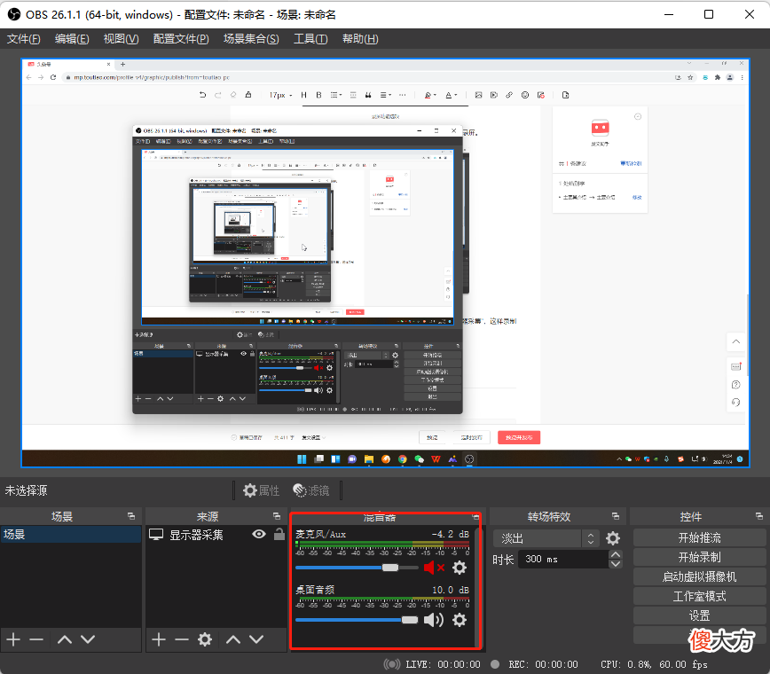Open the 工具(T) menu
Viewport: 770px width, 674px height.
[x=310, y=39]
